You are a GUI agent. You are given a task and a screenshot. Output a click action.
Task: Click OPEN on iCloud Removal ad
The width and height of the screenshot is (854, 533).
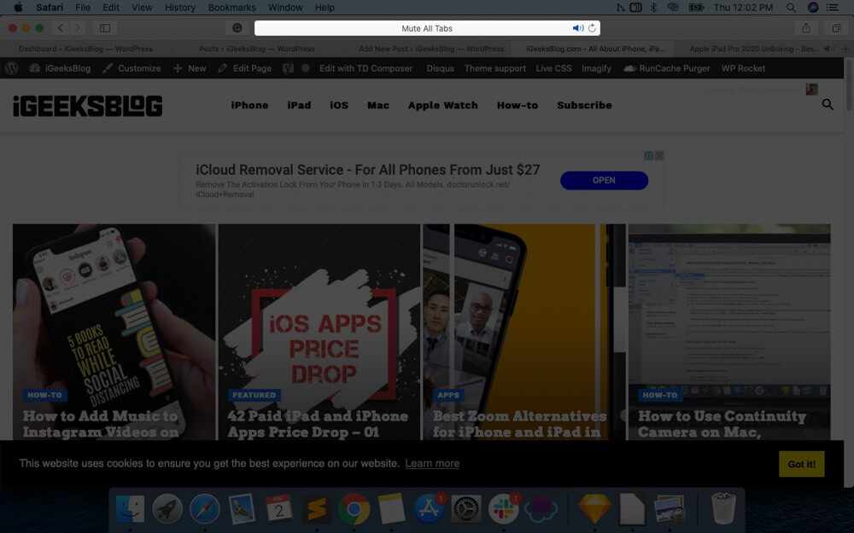coord(604,180)
